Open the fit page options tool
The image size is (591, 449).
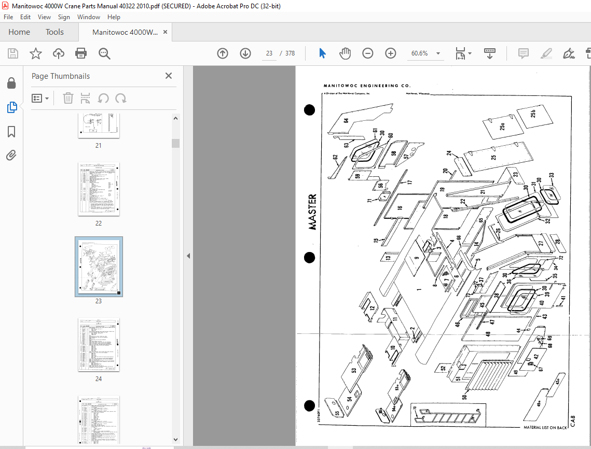pos(460,53)
